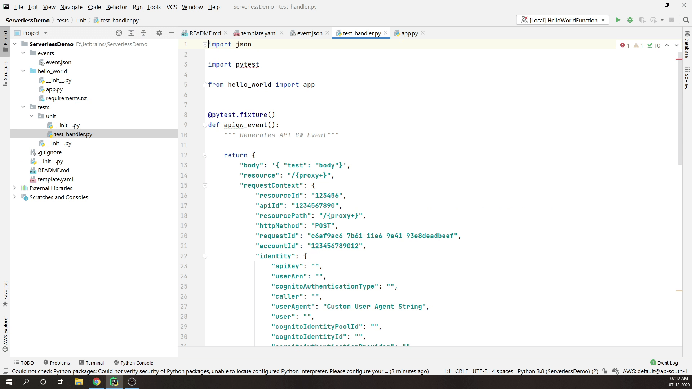Click Collapse All in the Project panel
The width and height of the screenshot is (692, 389).
pyautogui.click(x=143, y=33)
